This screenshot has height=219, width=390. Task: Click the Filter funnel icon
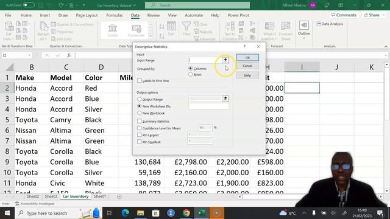coord(186,26)
